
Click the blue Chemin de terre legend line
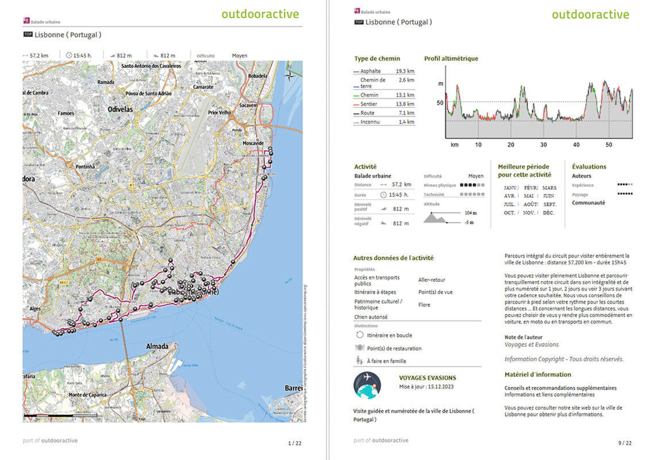356,87
